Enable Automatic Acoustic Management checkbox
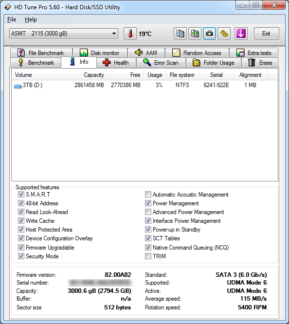The width and height of the screenshot is (289, 324). tap(148, 195)
